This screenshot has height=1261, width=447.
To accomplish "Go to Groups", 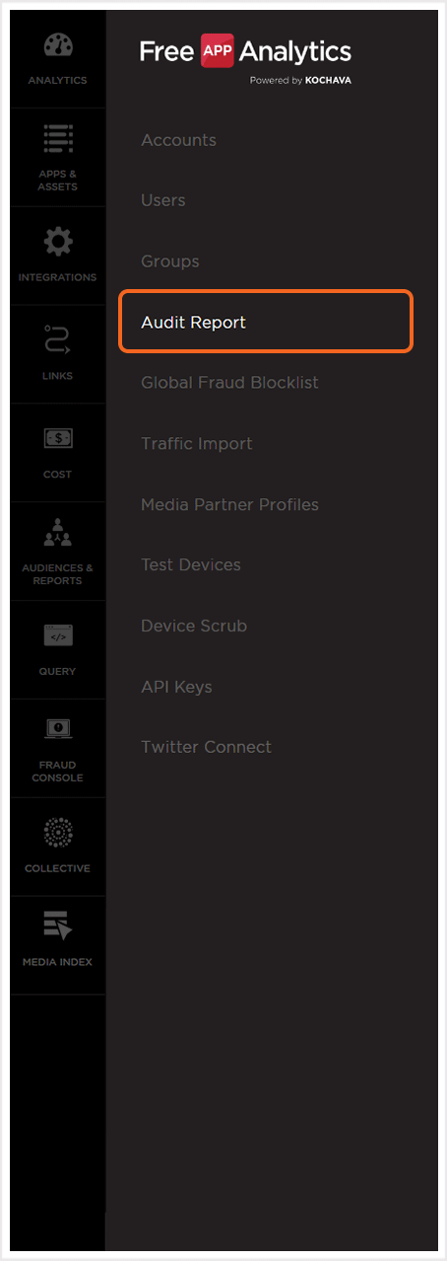I will coord(170,261).
